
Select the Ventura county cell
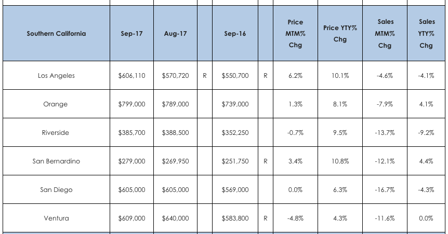(x=56, y=218)
